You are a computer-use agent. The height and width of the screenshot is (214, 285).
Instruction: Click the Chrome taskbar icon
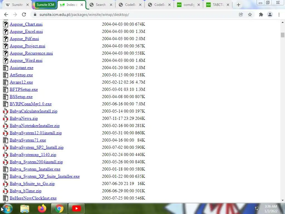point(59,208)
